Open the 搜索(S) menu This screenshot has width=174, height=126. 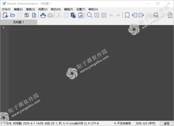tap(30, 9)
